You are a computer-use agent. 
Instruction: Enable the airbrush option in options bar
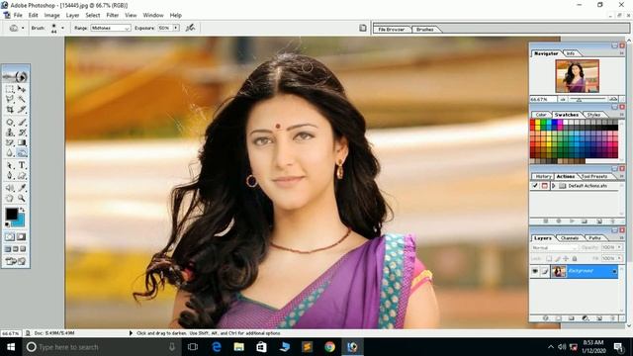pos(190,28)
